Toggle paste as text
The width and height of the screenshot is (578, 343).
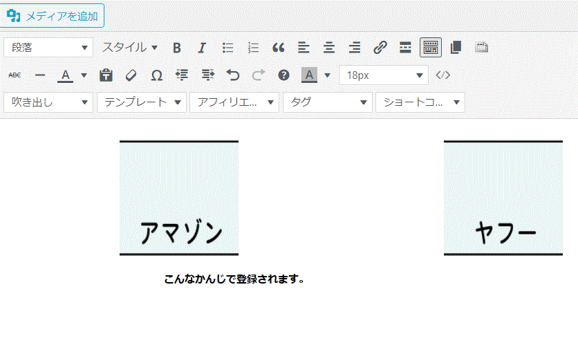106,75
